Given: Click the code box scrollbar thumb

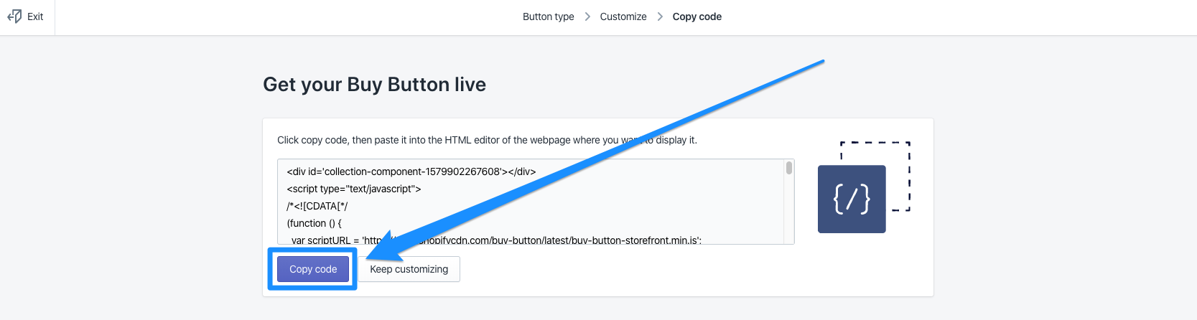Looking at the screenshot, I should tap(789, 168).
